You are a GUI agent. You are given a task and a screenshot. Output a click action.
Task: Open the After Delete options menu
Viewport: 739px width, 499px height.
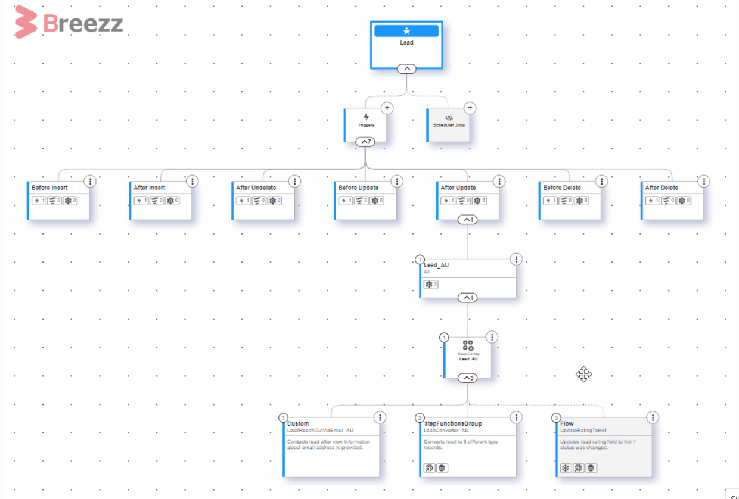pyautogui.click(x=704, y=181)
